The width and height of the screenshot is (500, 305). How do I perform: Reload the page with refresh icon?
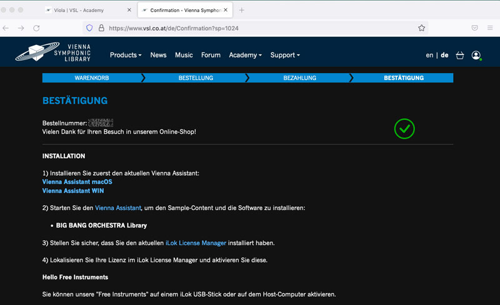pyautogui.click(x=36, y=28)
